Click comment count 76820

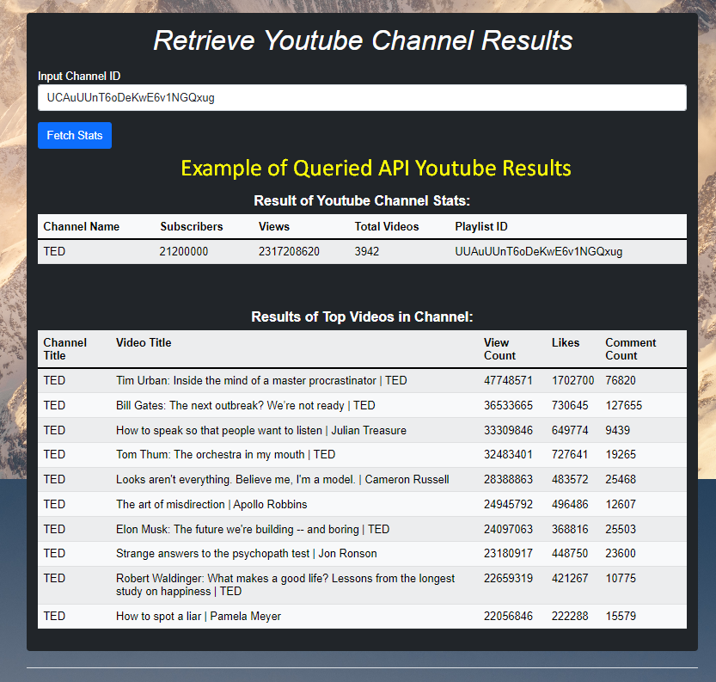[621, 380]
